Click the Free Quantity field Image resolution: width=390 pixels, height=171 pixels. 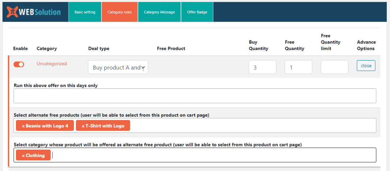click(298, 67)
